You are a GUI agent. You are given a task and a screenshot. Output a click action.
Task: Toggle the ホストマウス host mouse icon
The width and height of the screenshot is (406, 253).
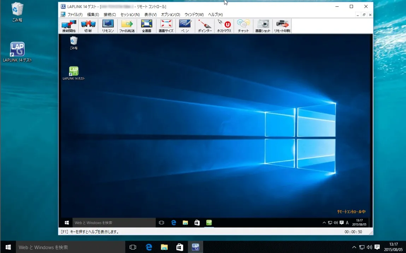[224, 26]
